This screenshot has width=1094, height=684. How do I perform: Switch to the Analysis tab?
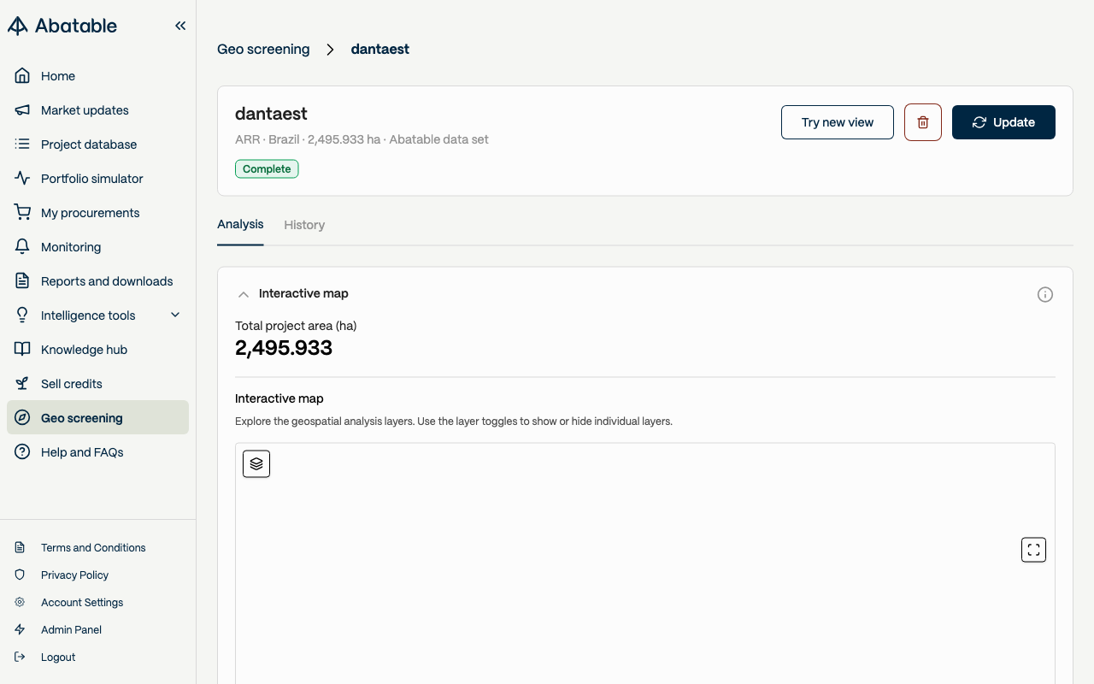[240, 225]
